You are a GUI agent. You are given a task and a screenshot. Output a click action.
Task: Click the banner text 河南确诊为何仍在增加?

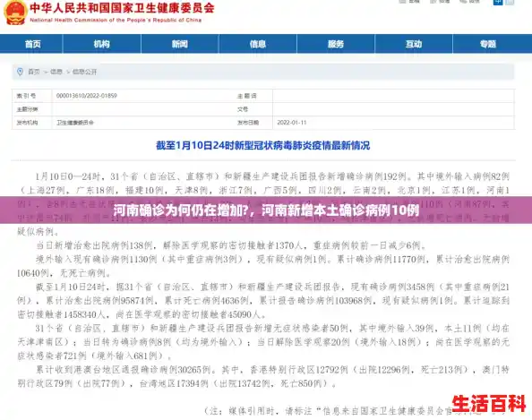click(x=181, y=210)
